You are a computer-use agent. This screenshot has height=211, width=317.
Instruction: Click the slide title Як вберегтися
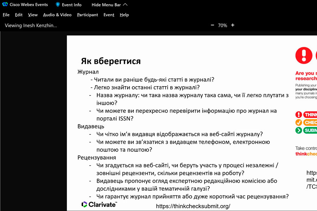[111, 61]
